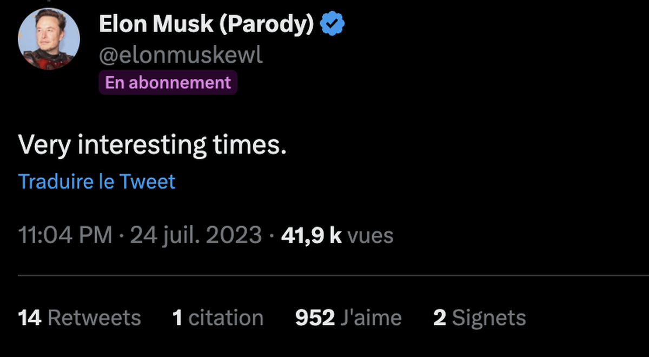Click the citation label text
The image size is (649, 357).
coord(226,318)
